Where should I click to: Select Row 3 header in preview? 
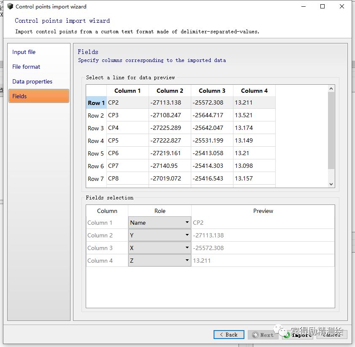(96, 128)
